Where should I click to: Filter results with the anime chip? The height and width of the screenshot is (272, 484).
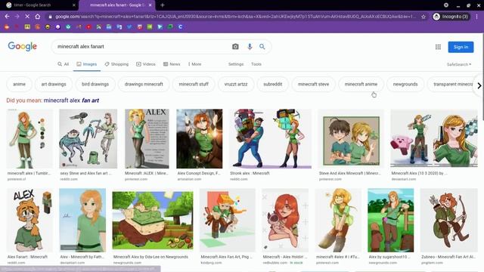click(19, 84)
